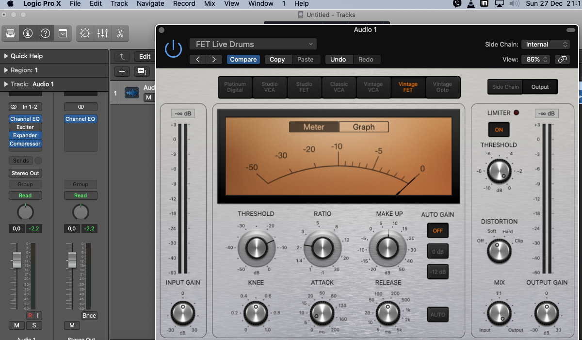Set Auto Gain to 0 dB
Image resolution: width=582 pixels, height=340 pixels.
point(437,251)
